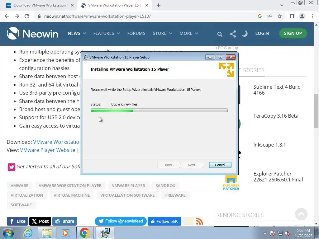Go back with the browser back arrow

tap(7, 16)
